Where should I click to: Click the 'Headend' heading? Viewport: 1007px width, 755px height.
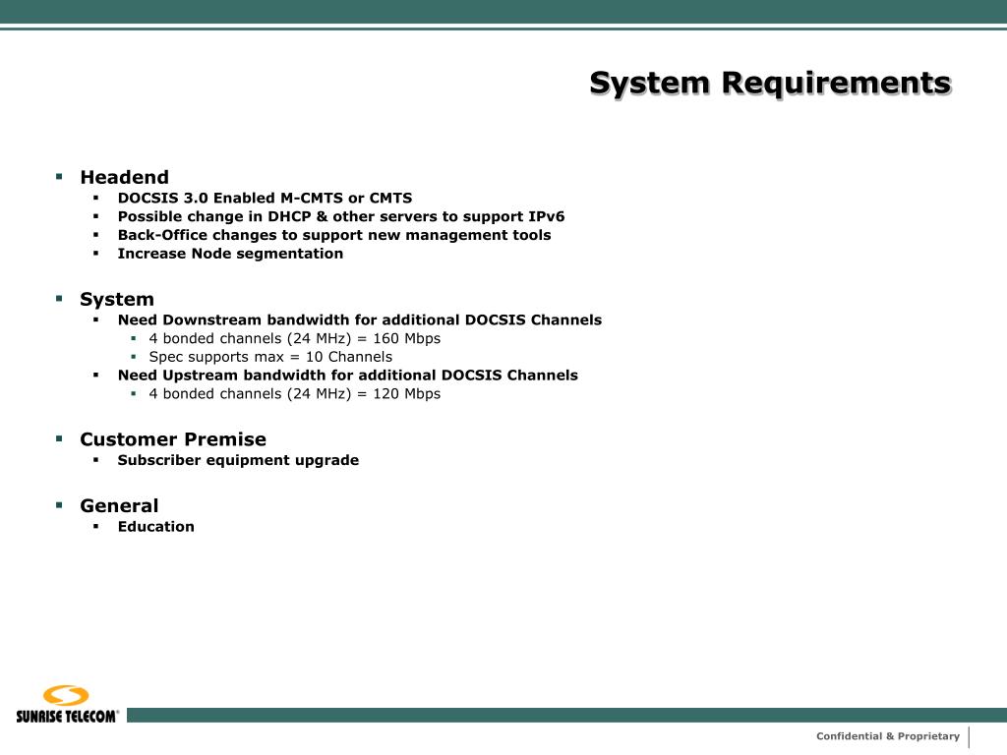tap(125, 177)
